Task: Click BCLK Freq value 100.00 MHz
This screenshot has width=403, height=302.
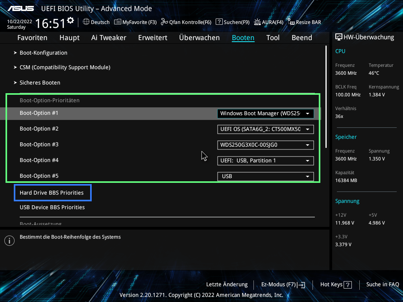Action: coord(348,94)
